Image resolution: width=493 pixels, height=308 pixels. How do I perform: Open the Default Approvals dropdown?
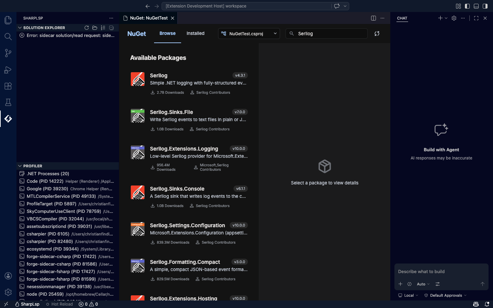[445, 295]
